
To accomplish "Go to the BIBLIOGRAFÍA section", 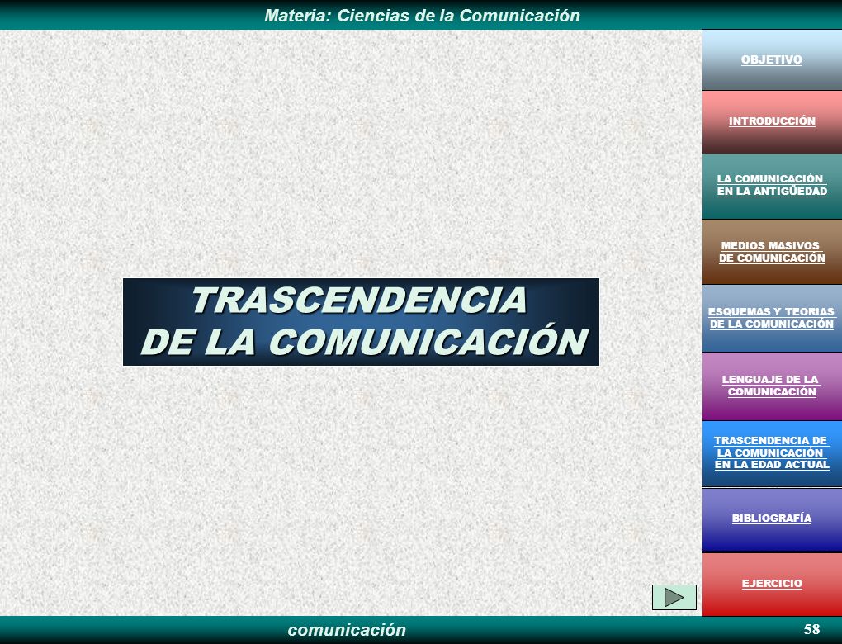I will (x=772, y=519).
